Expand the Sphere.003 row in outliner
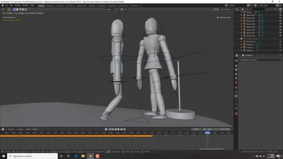The width and height of the screenshot is (283, 159). (x=241, y=21)
